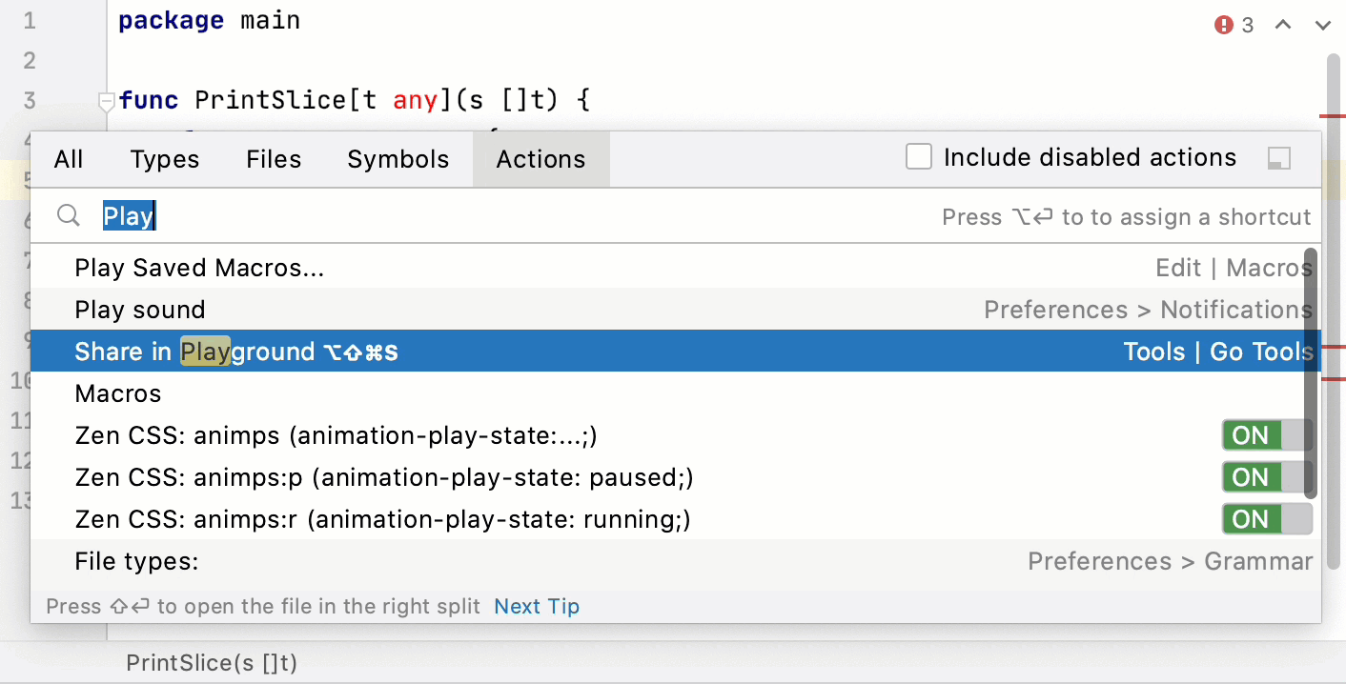
Task: Click the magnifier search icon in the popup
Action: tap(67, 215)
